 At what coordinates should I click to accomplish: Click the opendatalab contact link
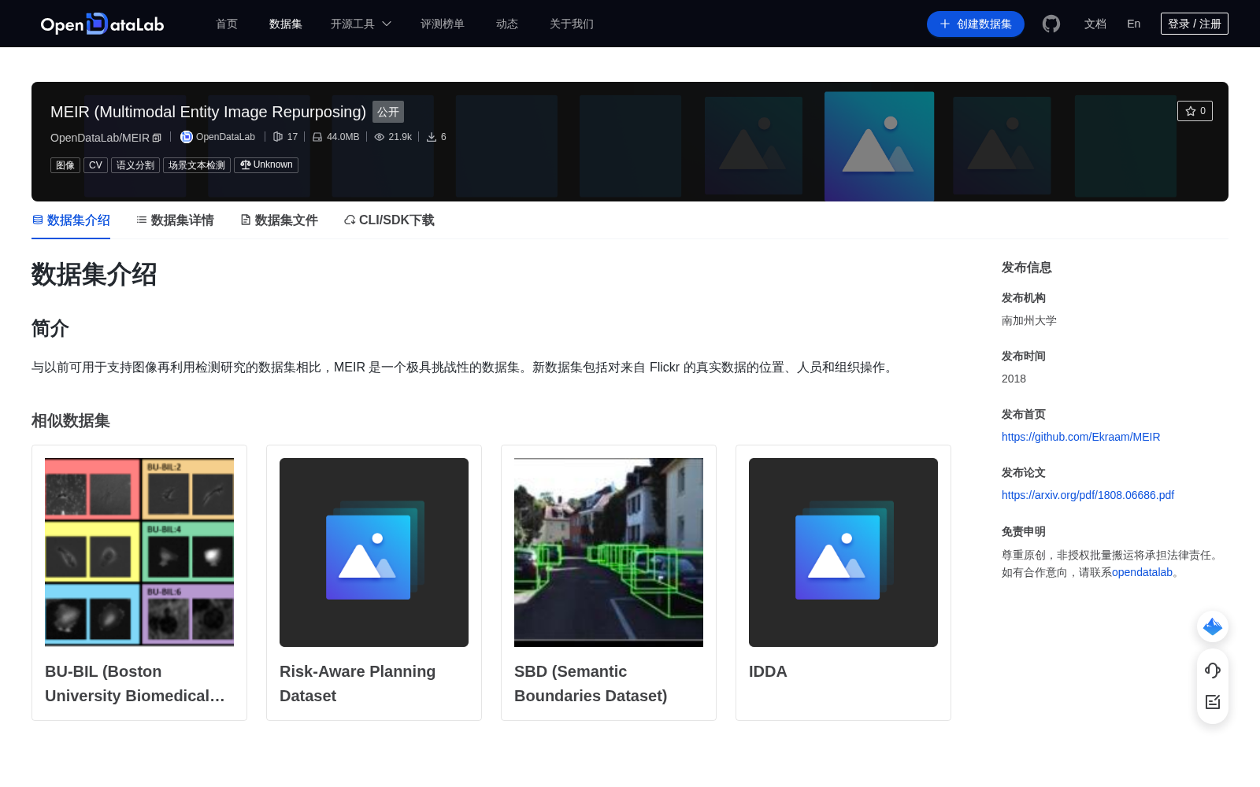pyautogui.click(x=1142, y=572)
